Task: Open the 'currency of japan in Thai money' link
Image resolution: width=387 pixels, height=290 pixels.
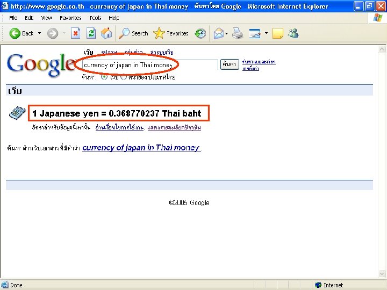Action: coord(141,148)
